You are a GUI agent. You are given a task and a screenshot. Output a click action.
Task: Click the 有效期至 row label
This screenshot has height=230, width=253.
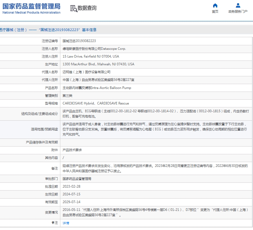[51, 202]
